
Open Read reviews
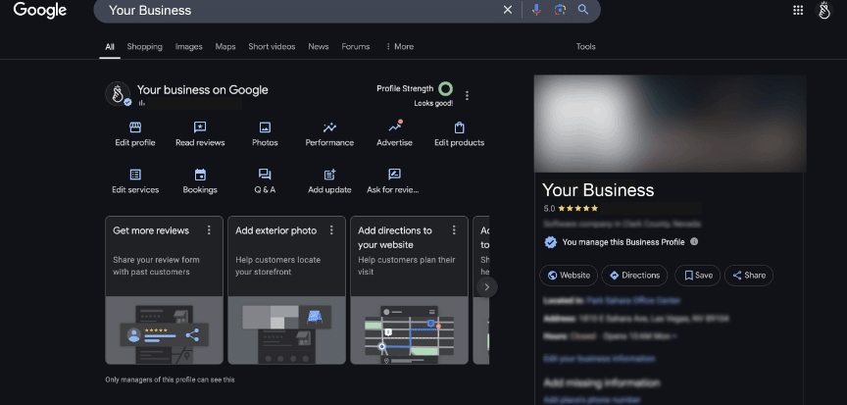pos(200,134)
